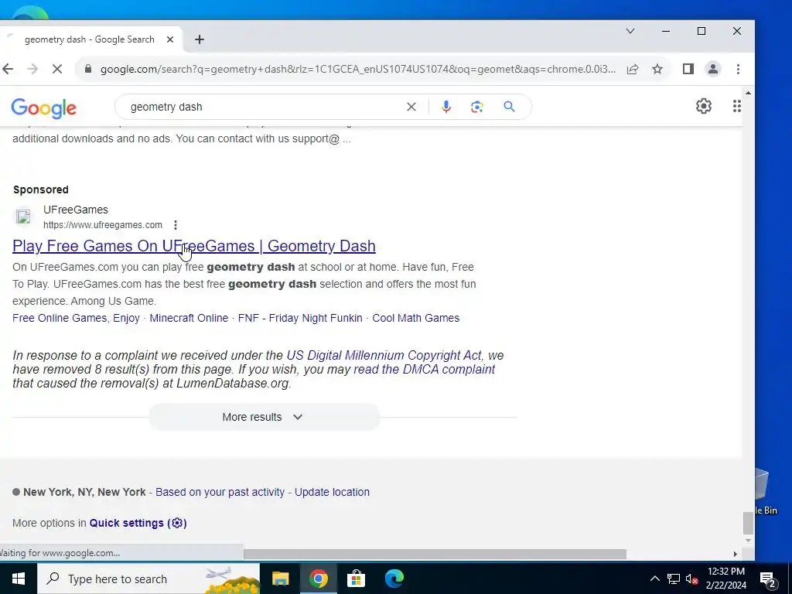
Task: Open Quick settings link in footer
Action: click(x=138, y=524)
